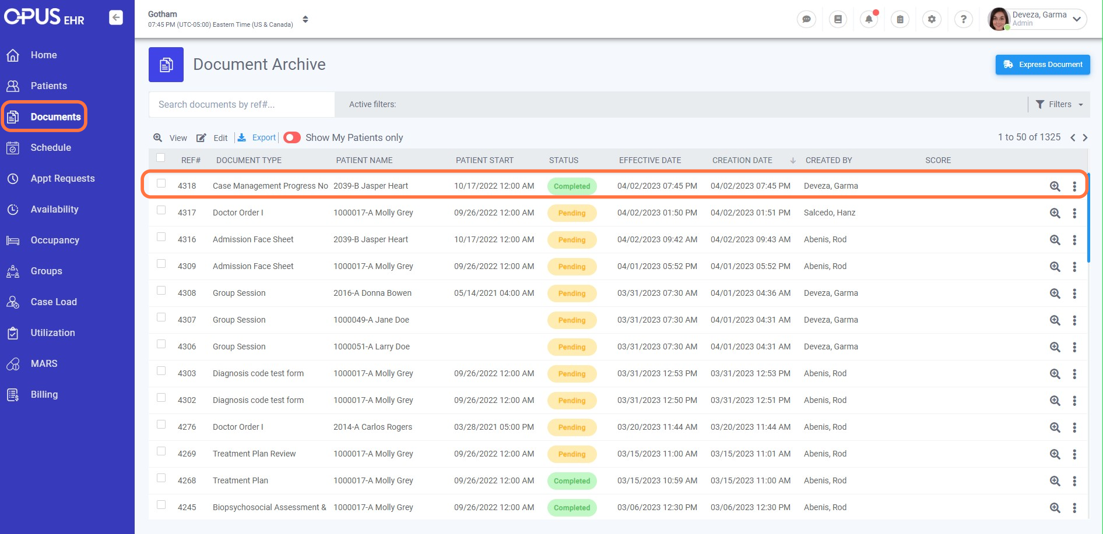Sort by Creation Date arrow
The height and width of the screenshot is (534, 1103).
pos(793,161)
